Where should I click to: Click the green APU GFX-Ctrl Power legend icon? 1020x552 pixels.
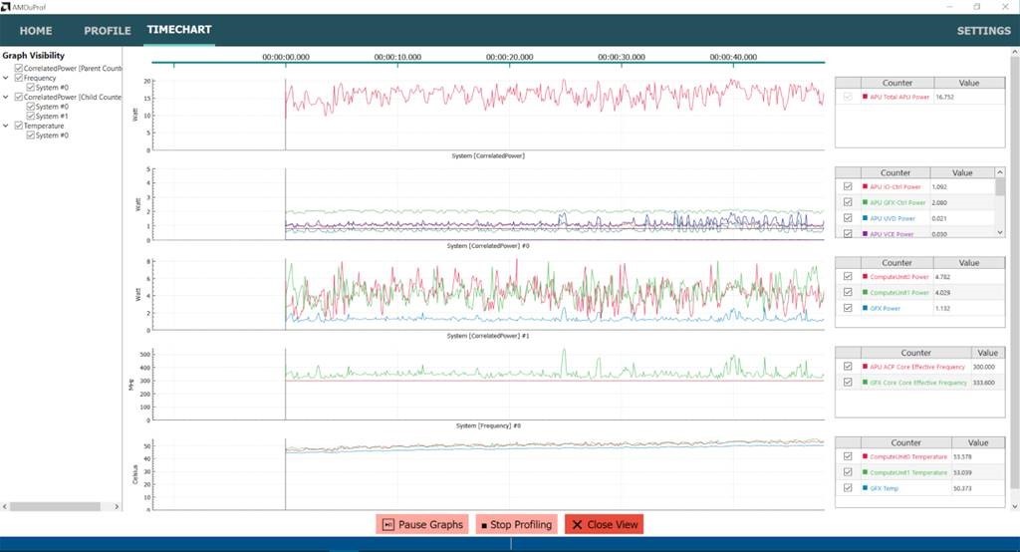[x=866, y=202]
